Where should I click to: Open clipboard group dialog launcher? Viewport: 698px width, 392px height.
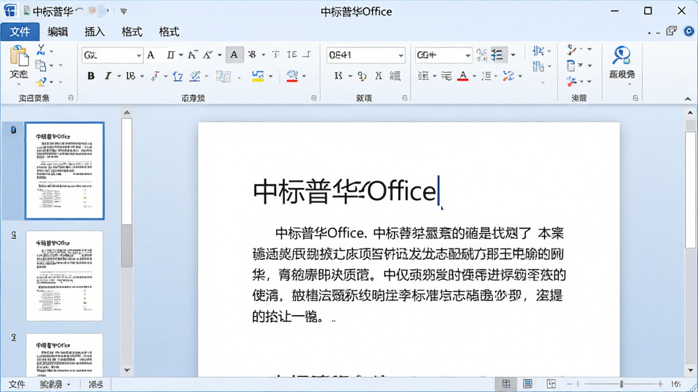click(71, 98)
